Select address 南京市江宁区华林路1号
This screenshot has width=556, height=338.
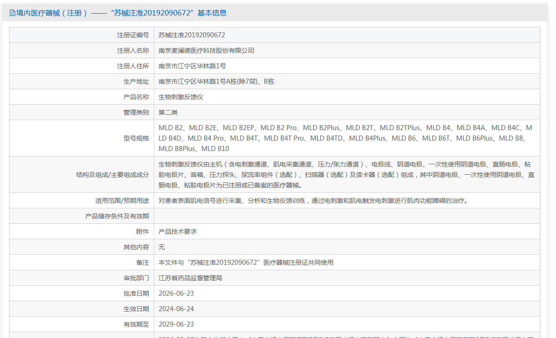(192, 66)
